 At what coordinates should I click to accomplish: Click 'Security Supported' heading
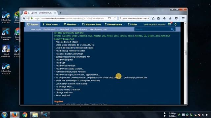[x=64, y=39]
